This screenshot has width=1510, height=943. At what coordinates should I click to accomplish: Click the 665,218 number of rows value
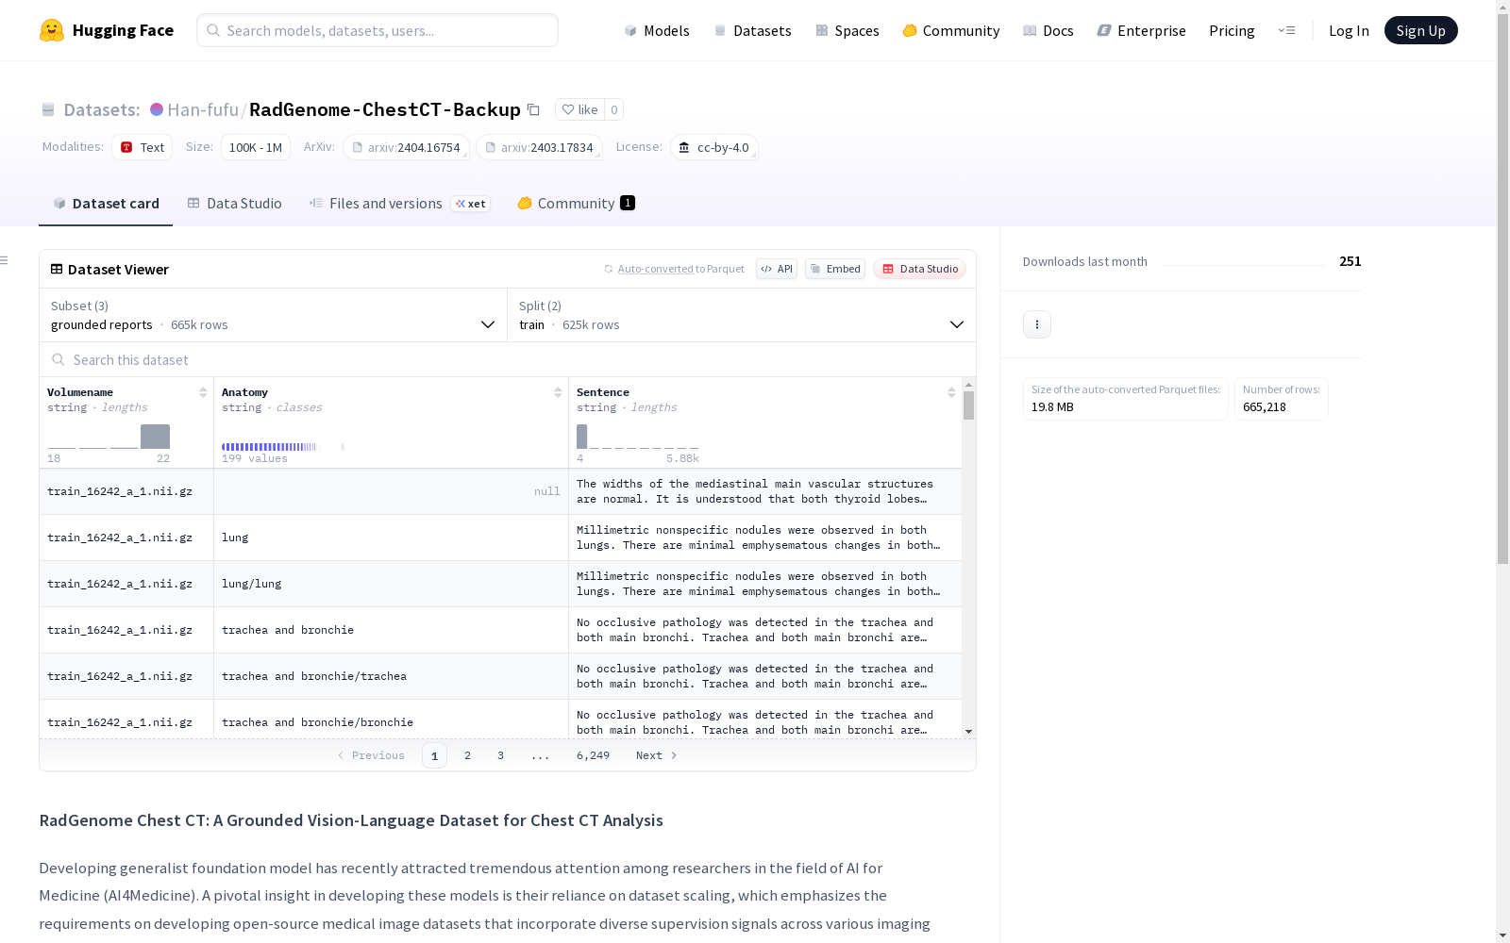coord(1265,407)
